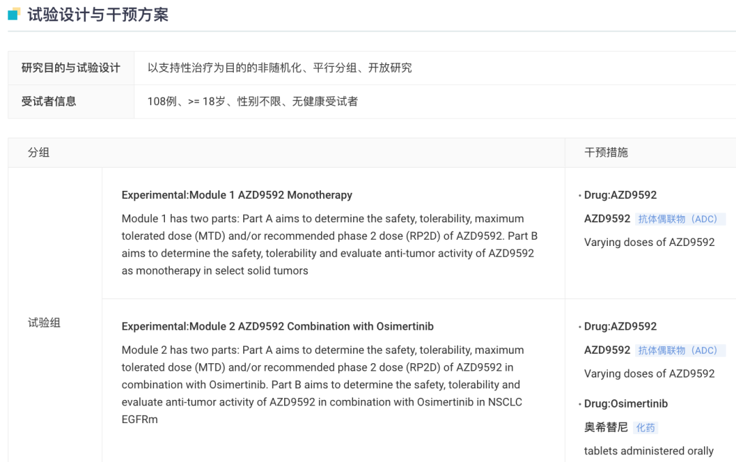This screenshot has width=736, height=462.
Task: Click the Drug:Osimertinib label
Action: [x=626, y=404]
